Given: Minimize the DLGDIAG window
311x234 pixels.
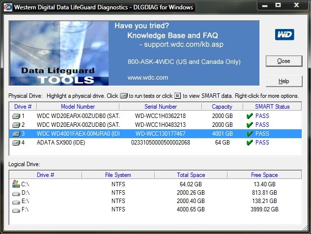Looking at the screenshot, I should [265, 5].
